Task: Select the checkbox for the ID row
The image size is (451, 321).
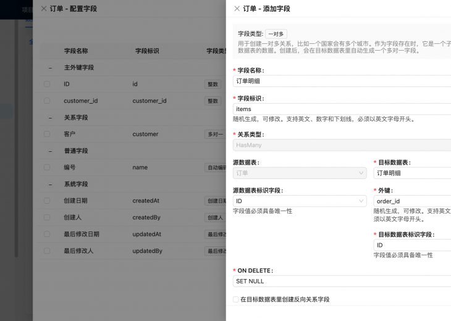Action: click(47, 84)
